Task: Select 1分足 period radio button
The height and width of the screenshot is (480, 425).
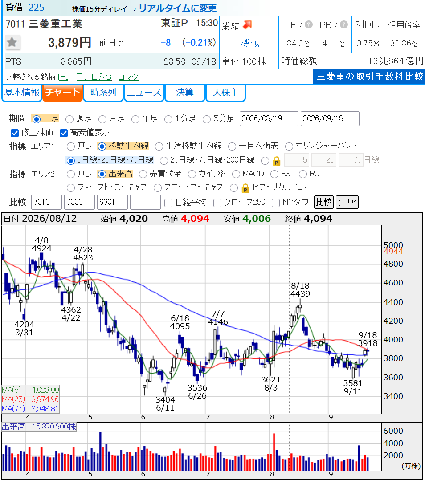Action: click(168, 119)
